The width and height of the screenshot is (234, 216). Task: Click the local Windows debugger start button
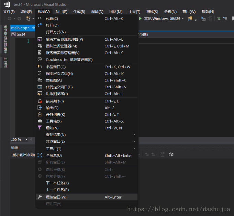point(162,18)
